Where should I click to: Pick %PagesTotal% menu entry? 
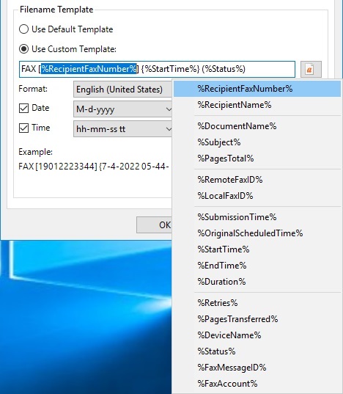tap(257, 158)
